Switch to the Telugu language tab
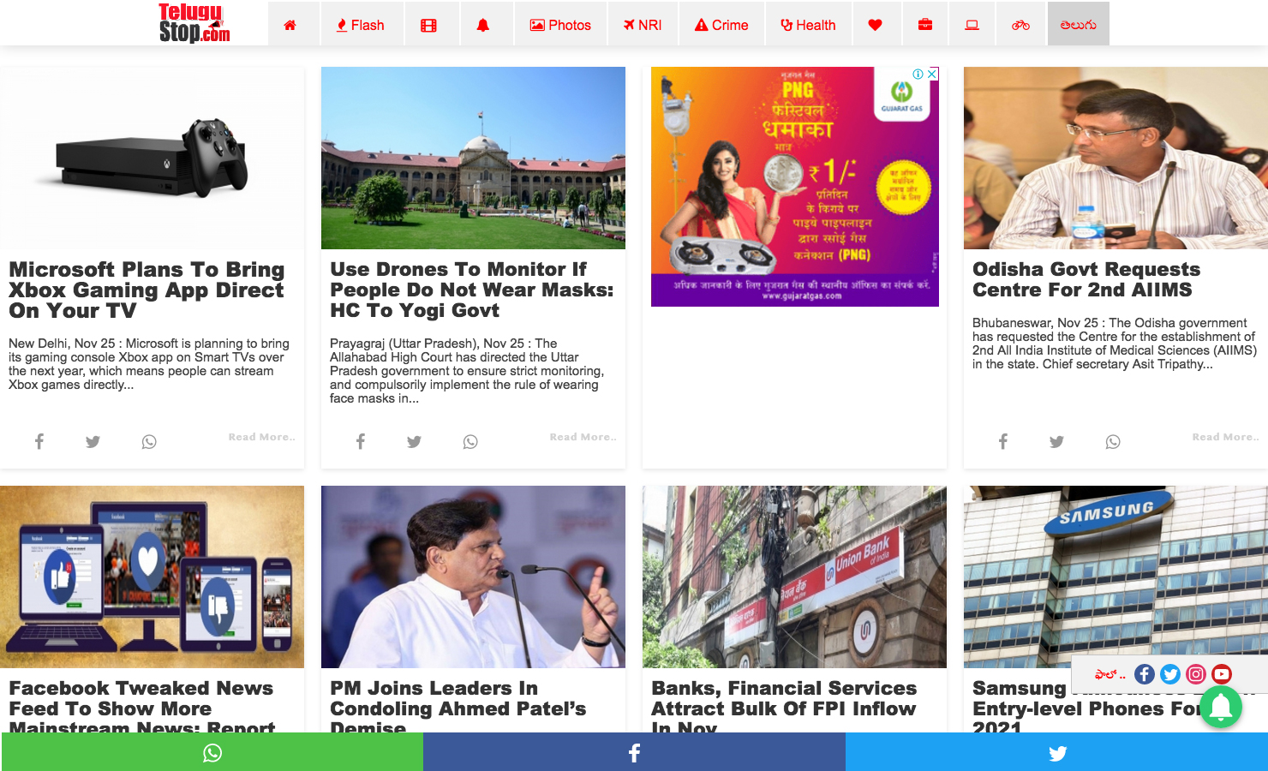The height and width of the screenshot is (771, 1268). pos(1078,24)
